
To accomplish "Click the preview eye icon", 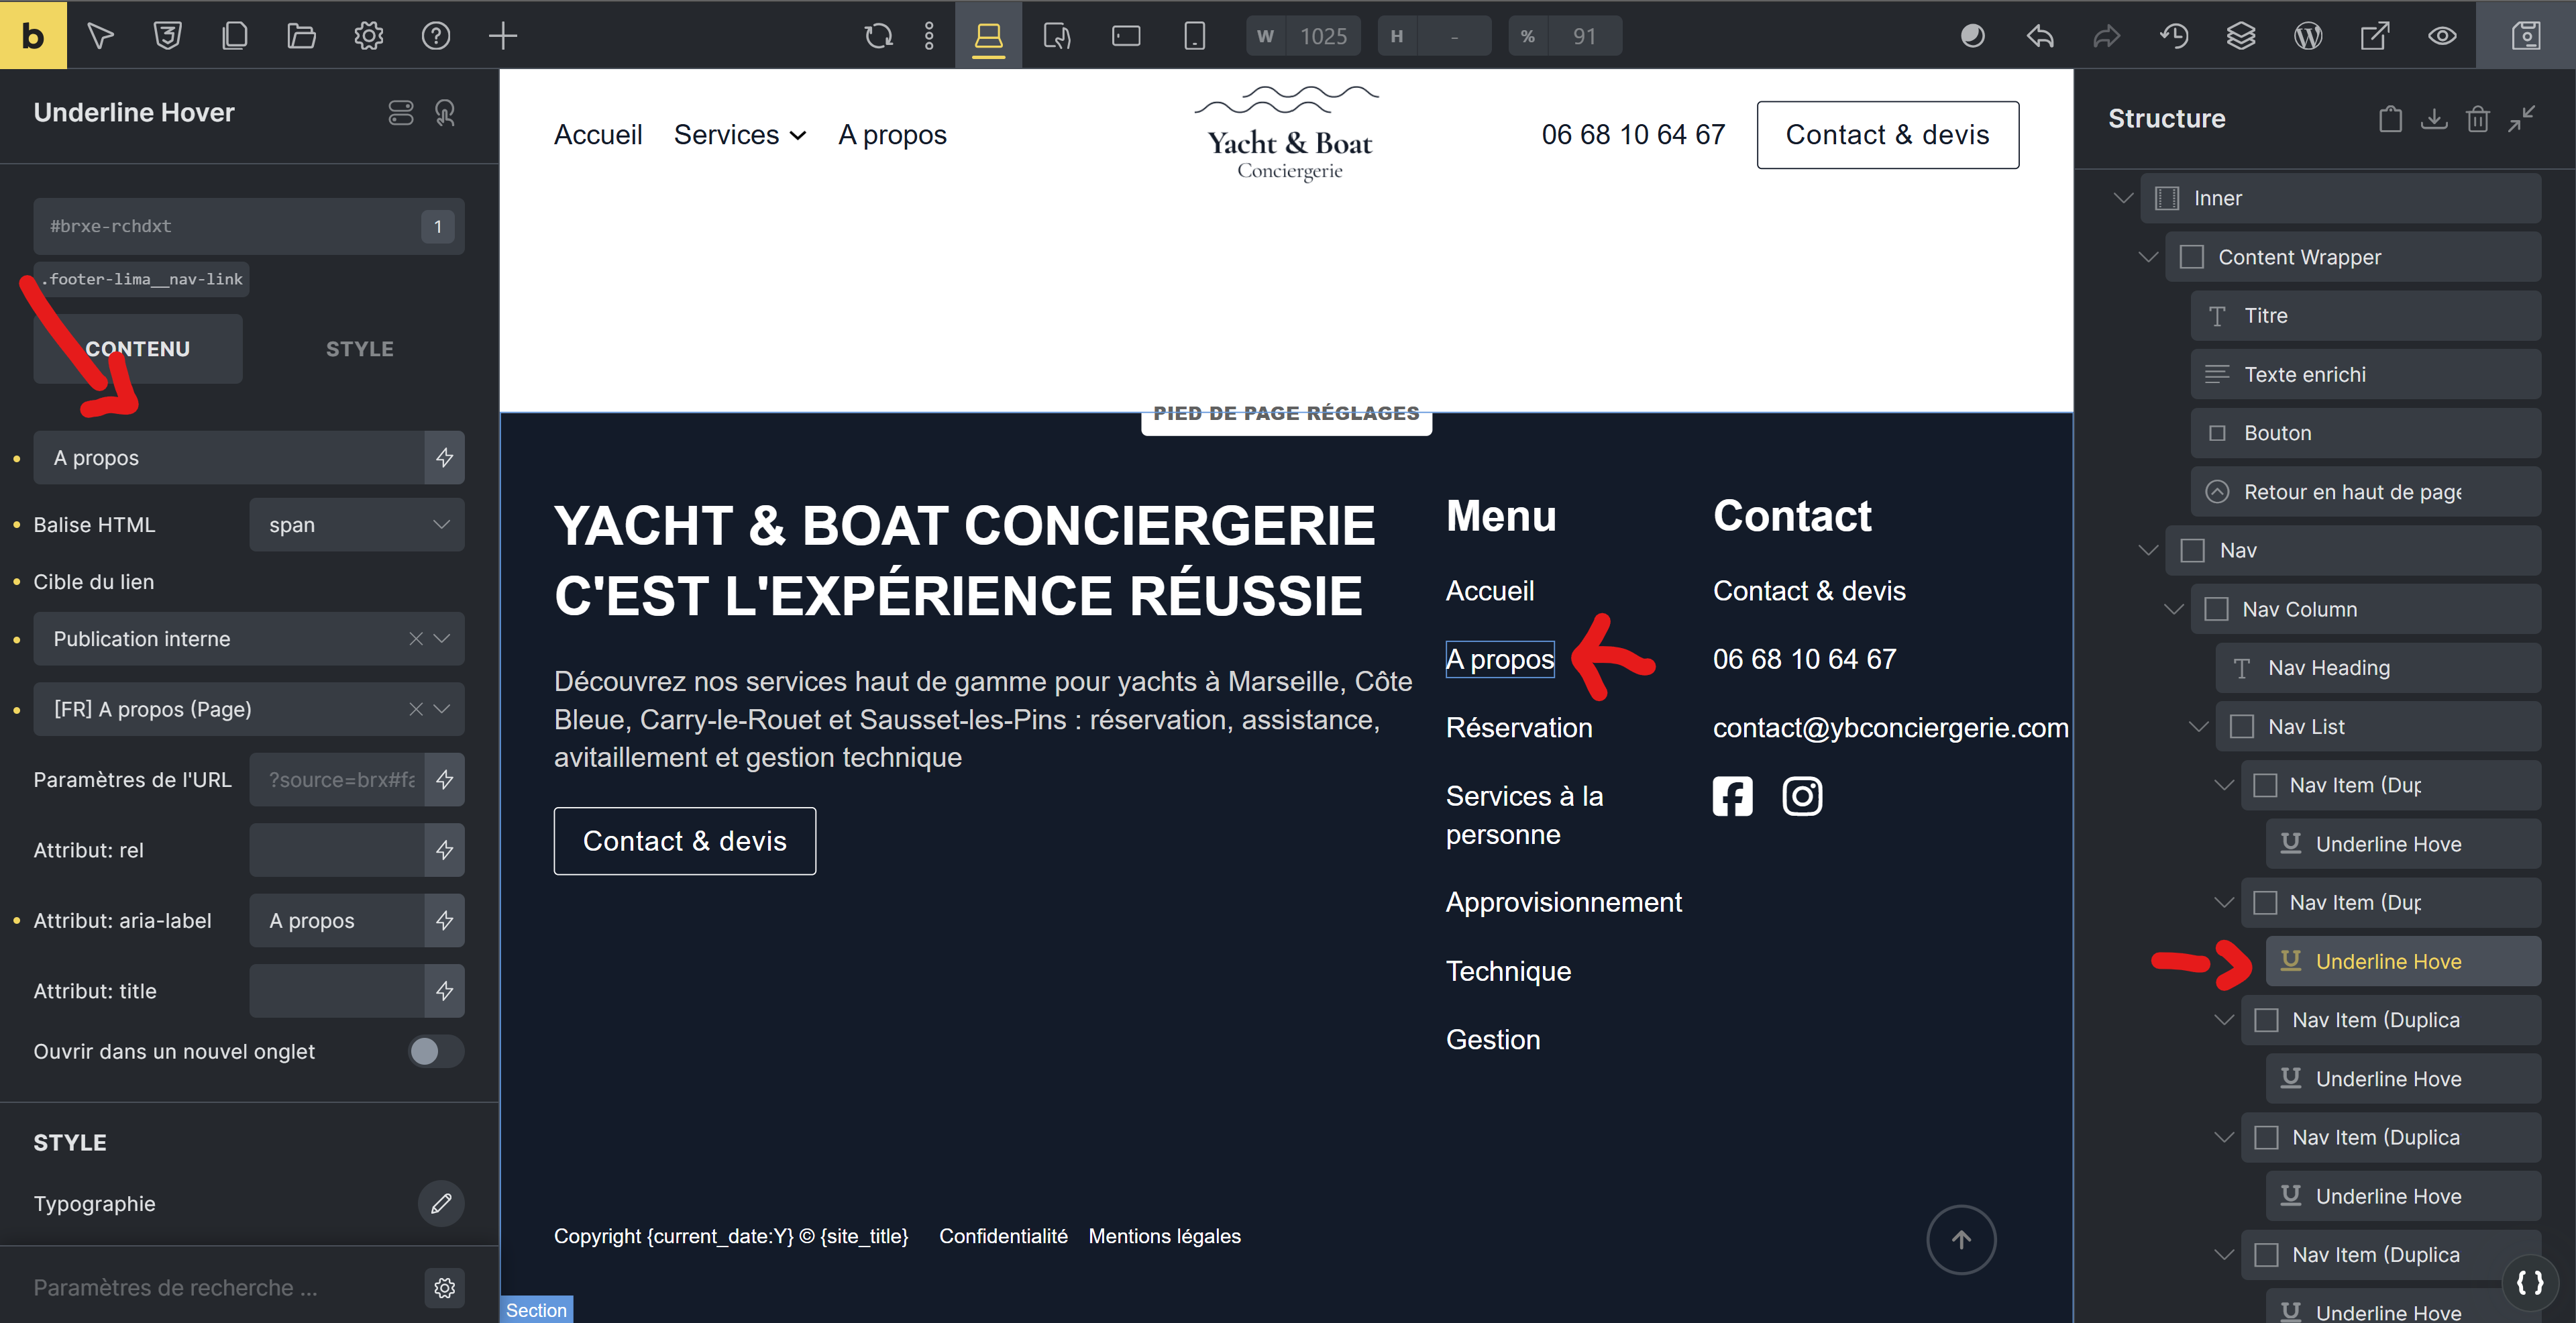I will click(2442, 36).
